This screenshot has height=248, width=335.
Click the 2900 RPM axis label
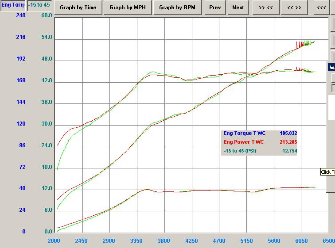(109, 241)
